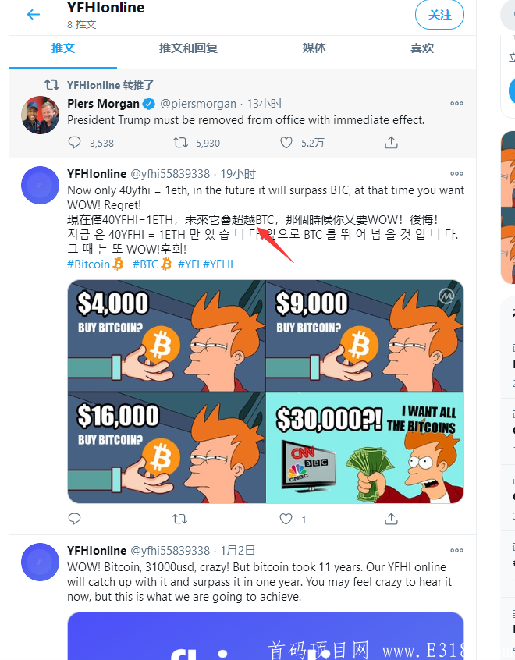
Task: Retweet the Futurama bitcoin meme tweet
Action: pyautogui.click(x=179, y=519)
